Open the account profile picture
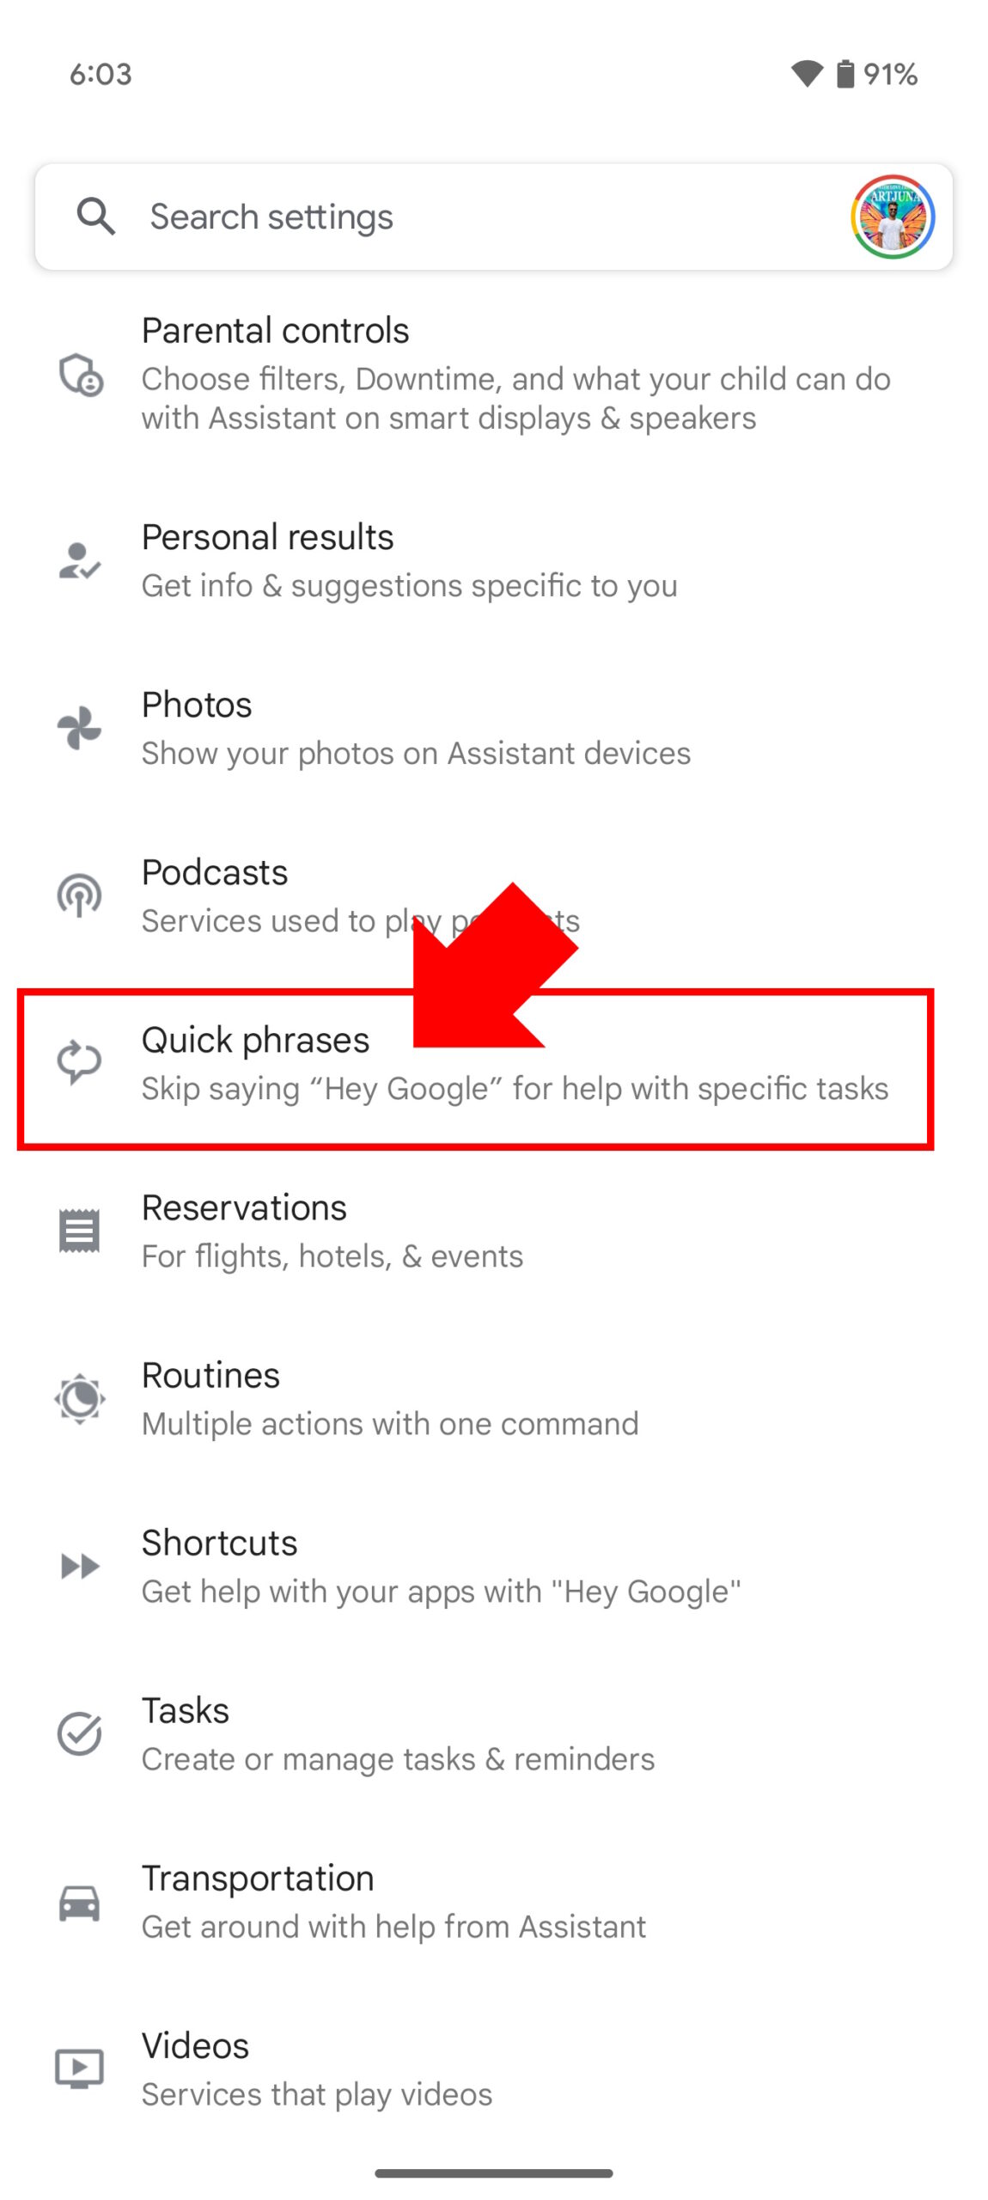Image resolution: width=988 pixels, height=2200 pixels. point(892,217)
